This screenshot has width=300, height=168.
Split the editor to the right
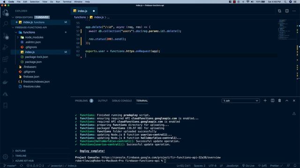click(x=287, y=11)
